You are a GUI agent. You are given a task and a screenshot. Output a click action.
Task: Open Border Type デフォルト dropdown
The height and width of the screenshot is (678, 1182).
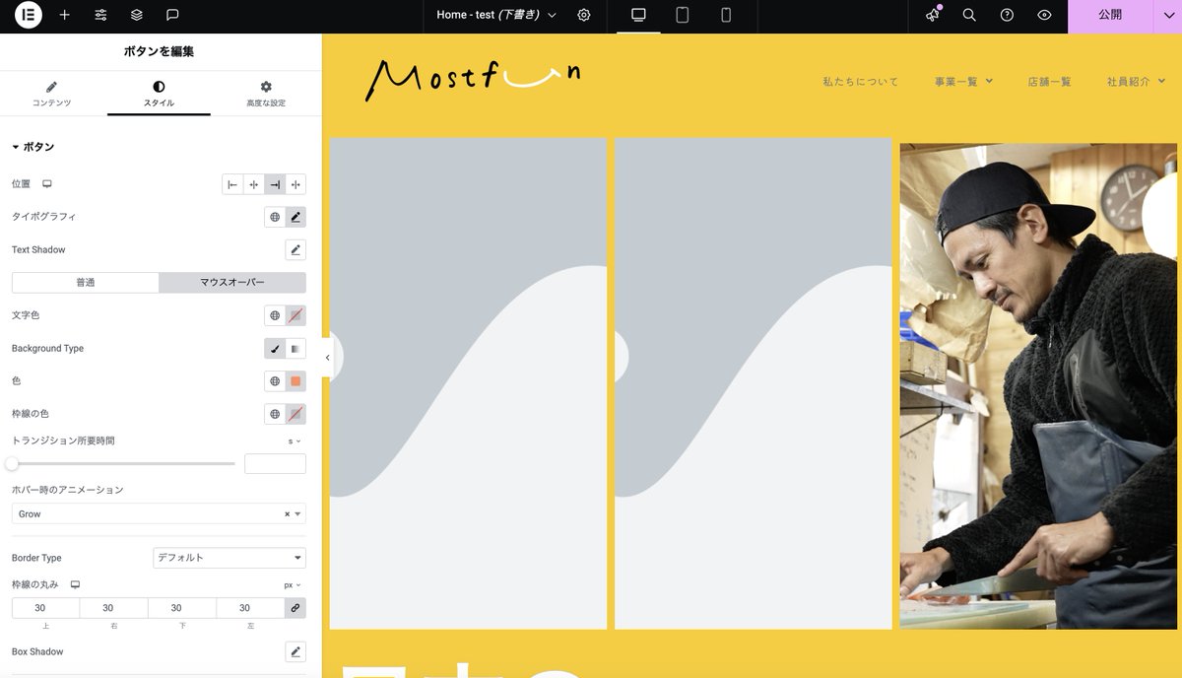[x=230, y=558]
